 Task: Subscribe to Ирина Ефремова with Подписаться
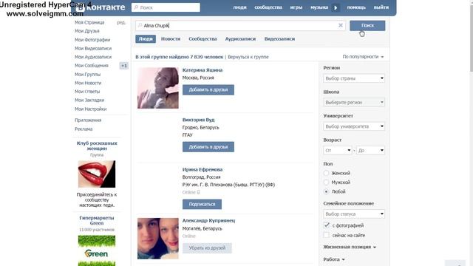point(202,204)
